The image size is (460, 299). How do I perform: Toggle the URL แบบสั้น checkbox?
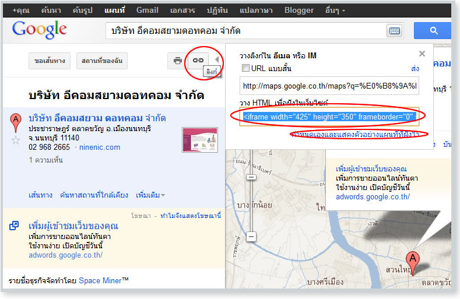pos(245,68)
